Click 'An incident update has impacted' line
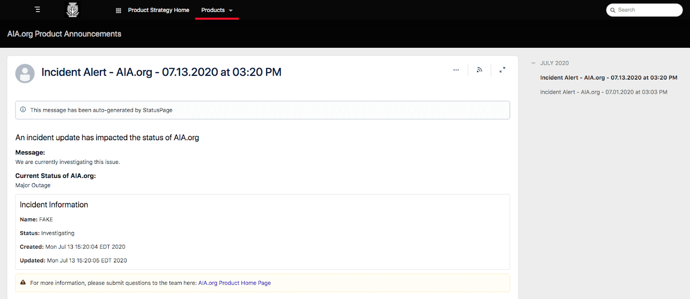Image resolution: width=690 pixels, height=299 pixels. coord(107,138)
